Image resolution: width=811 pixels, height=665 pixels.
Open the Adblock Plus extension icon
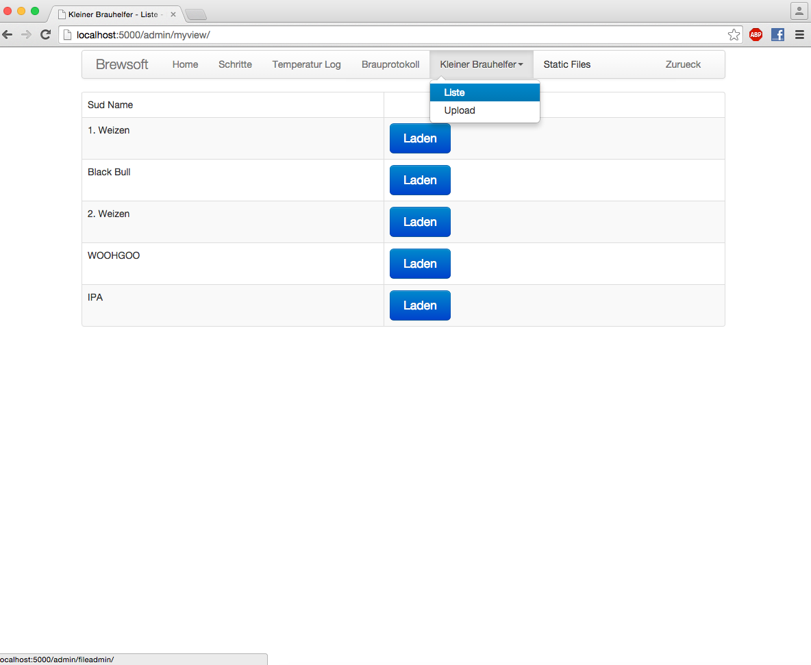click(756, 34)
